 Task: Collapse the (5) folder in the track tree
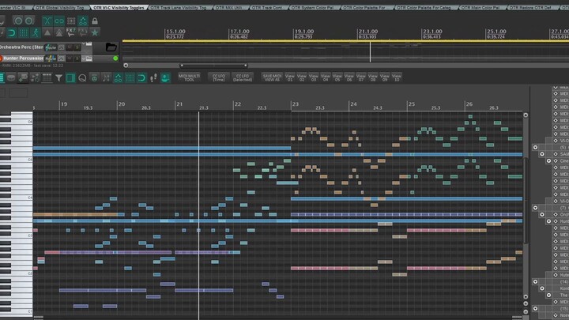coord(535,147)
